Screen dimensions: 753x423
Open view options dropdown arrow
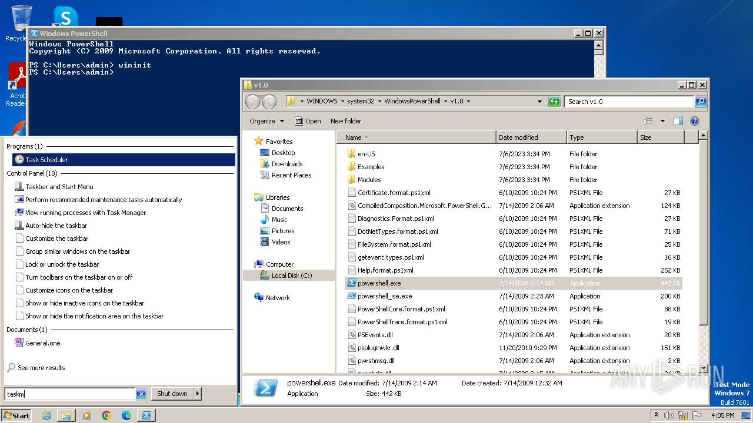point(662,121)
